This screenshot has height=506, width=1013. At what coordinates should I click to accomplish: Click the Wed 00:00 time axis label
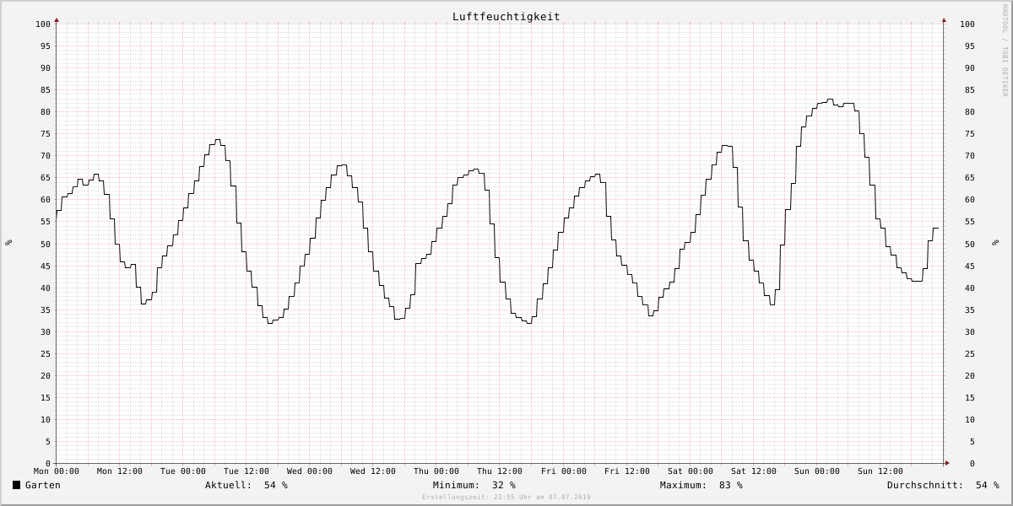310,471
